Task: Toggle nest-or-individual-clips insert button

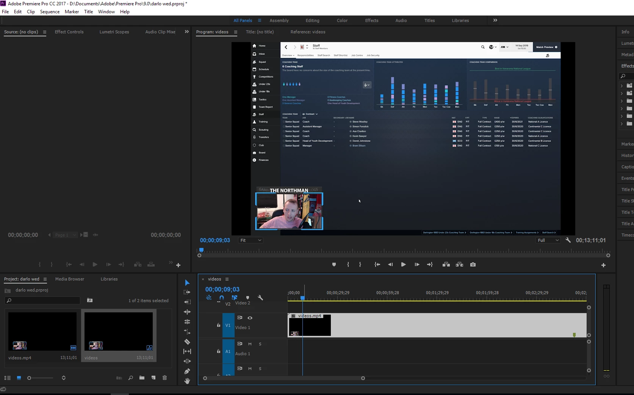Action: (209, 298)
